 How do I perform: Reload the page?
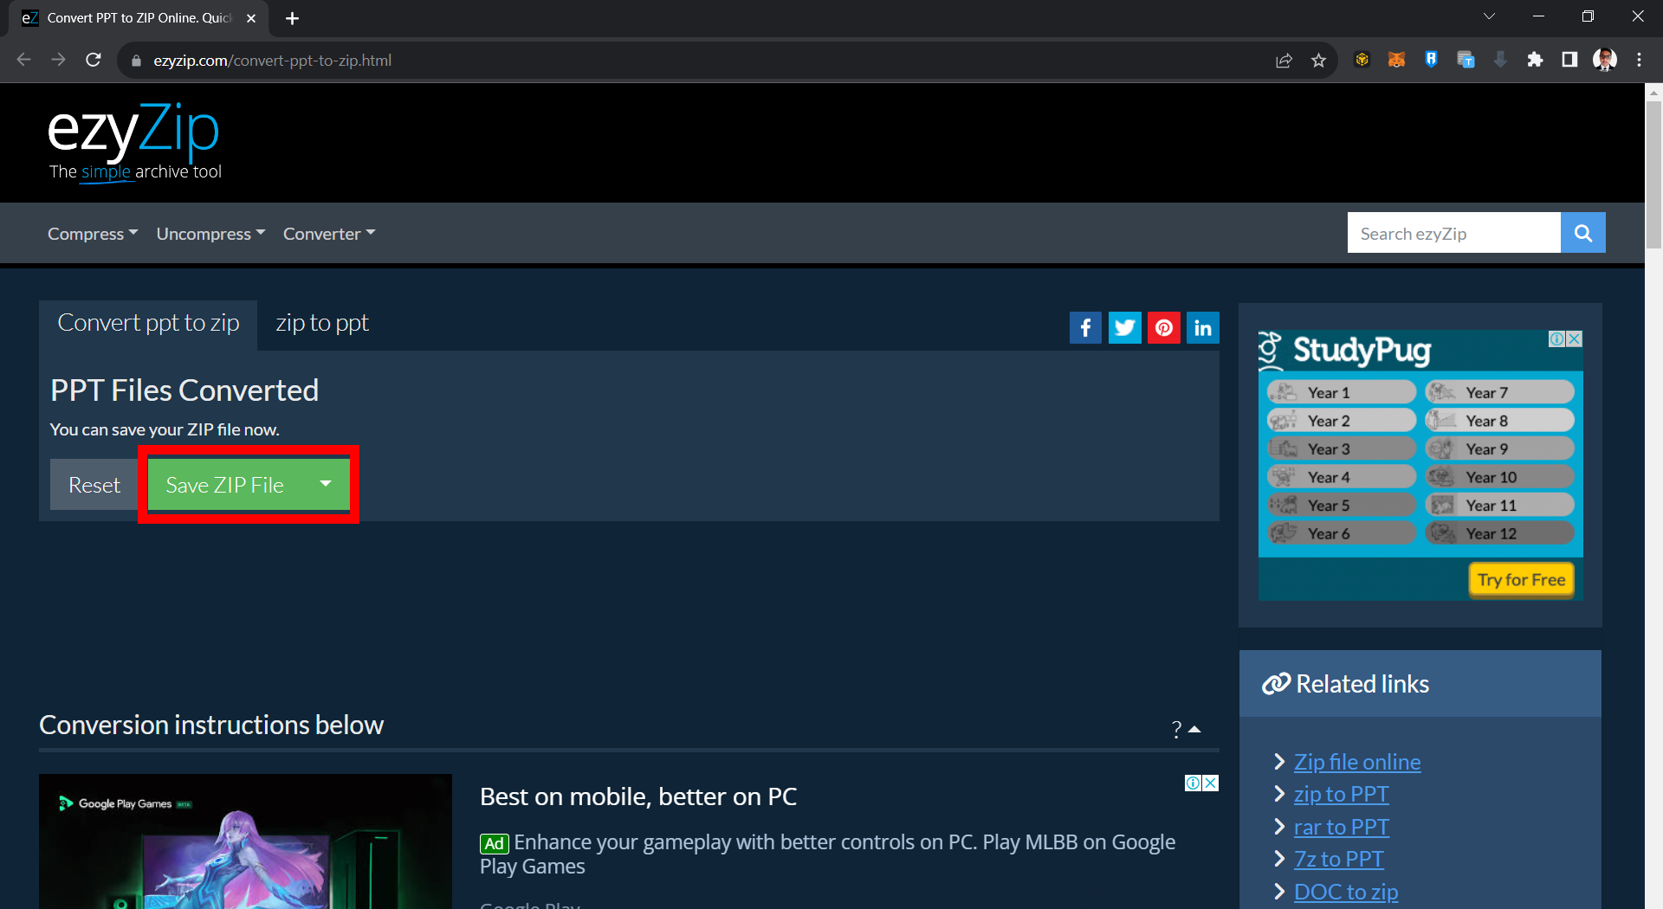tap(94, 60)
